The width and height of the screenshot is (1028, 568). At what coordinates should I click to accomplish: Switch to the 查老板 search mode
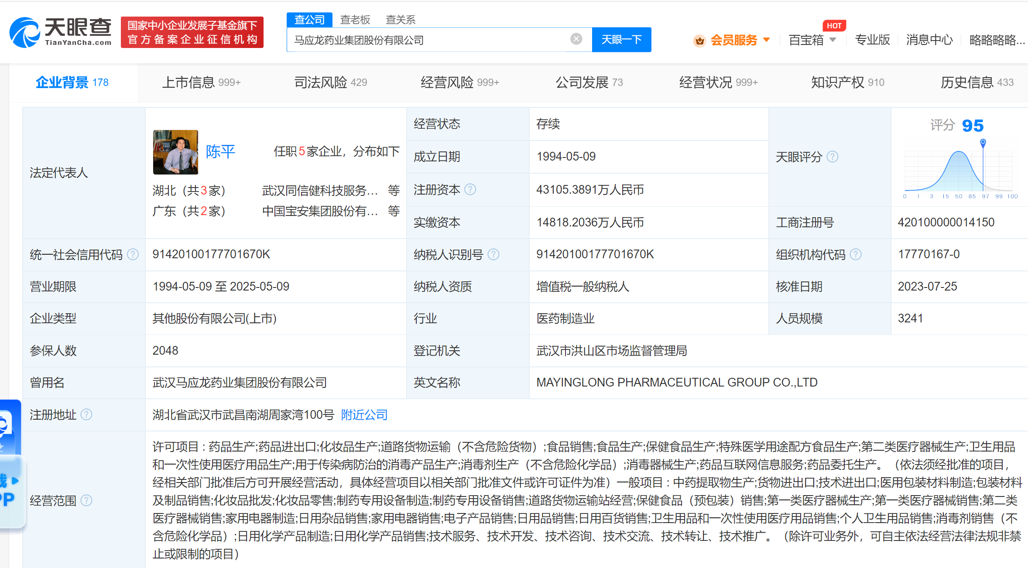tap(354, 20)
